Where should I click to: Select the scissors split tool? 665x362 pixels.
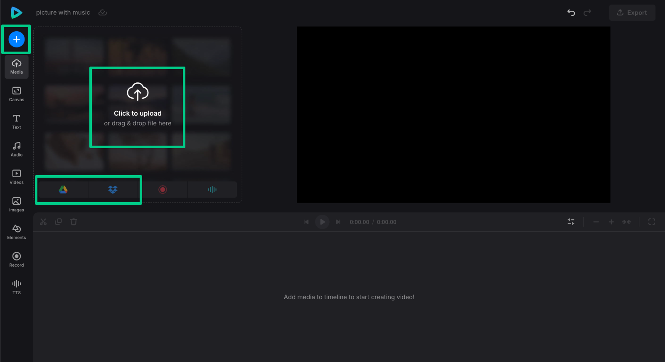coord(43,222)
